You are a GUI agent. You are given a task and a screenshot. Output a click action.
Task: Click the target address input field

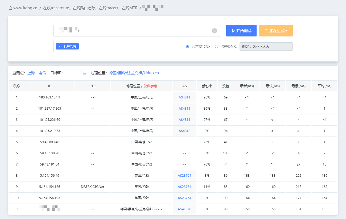tap(137, 31)
